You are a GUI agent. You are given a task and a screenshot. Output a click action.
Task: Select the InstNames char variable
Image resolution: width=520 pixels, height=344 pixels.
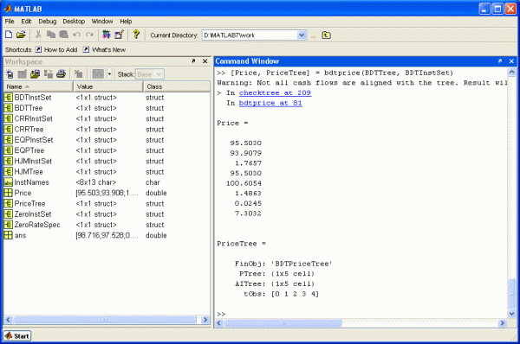pyautogui.click(x=107, y=182)
